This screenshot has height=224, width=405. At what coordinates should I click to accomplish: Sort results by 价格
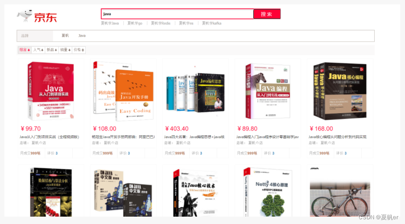point(79,50)
